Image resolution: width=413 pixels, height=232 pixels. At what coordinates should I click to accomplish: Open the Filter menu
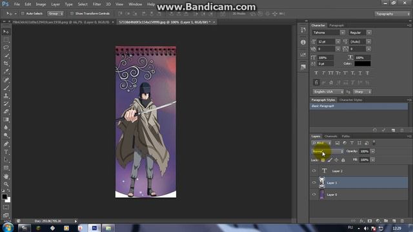97,5
